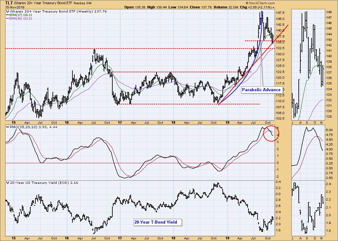Click the 122.5 price axis label

pos(280,72)
